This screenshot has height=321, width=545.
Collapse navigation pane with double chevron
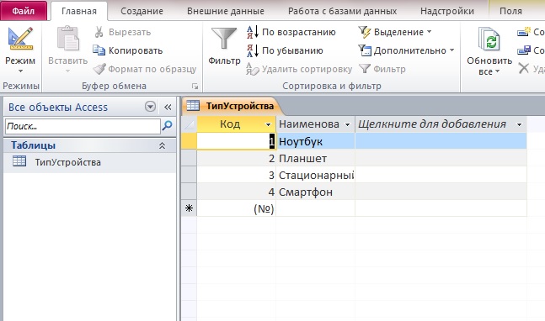click(168, 107)
